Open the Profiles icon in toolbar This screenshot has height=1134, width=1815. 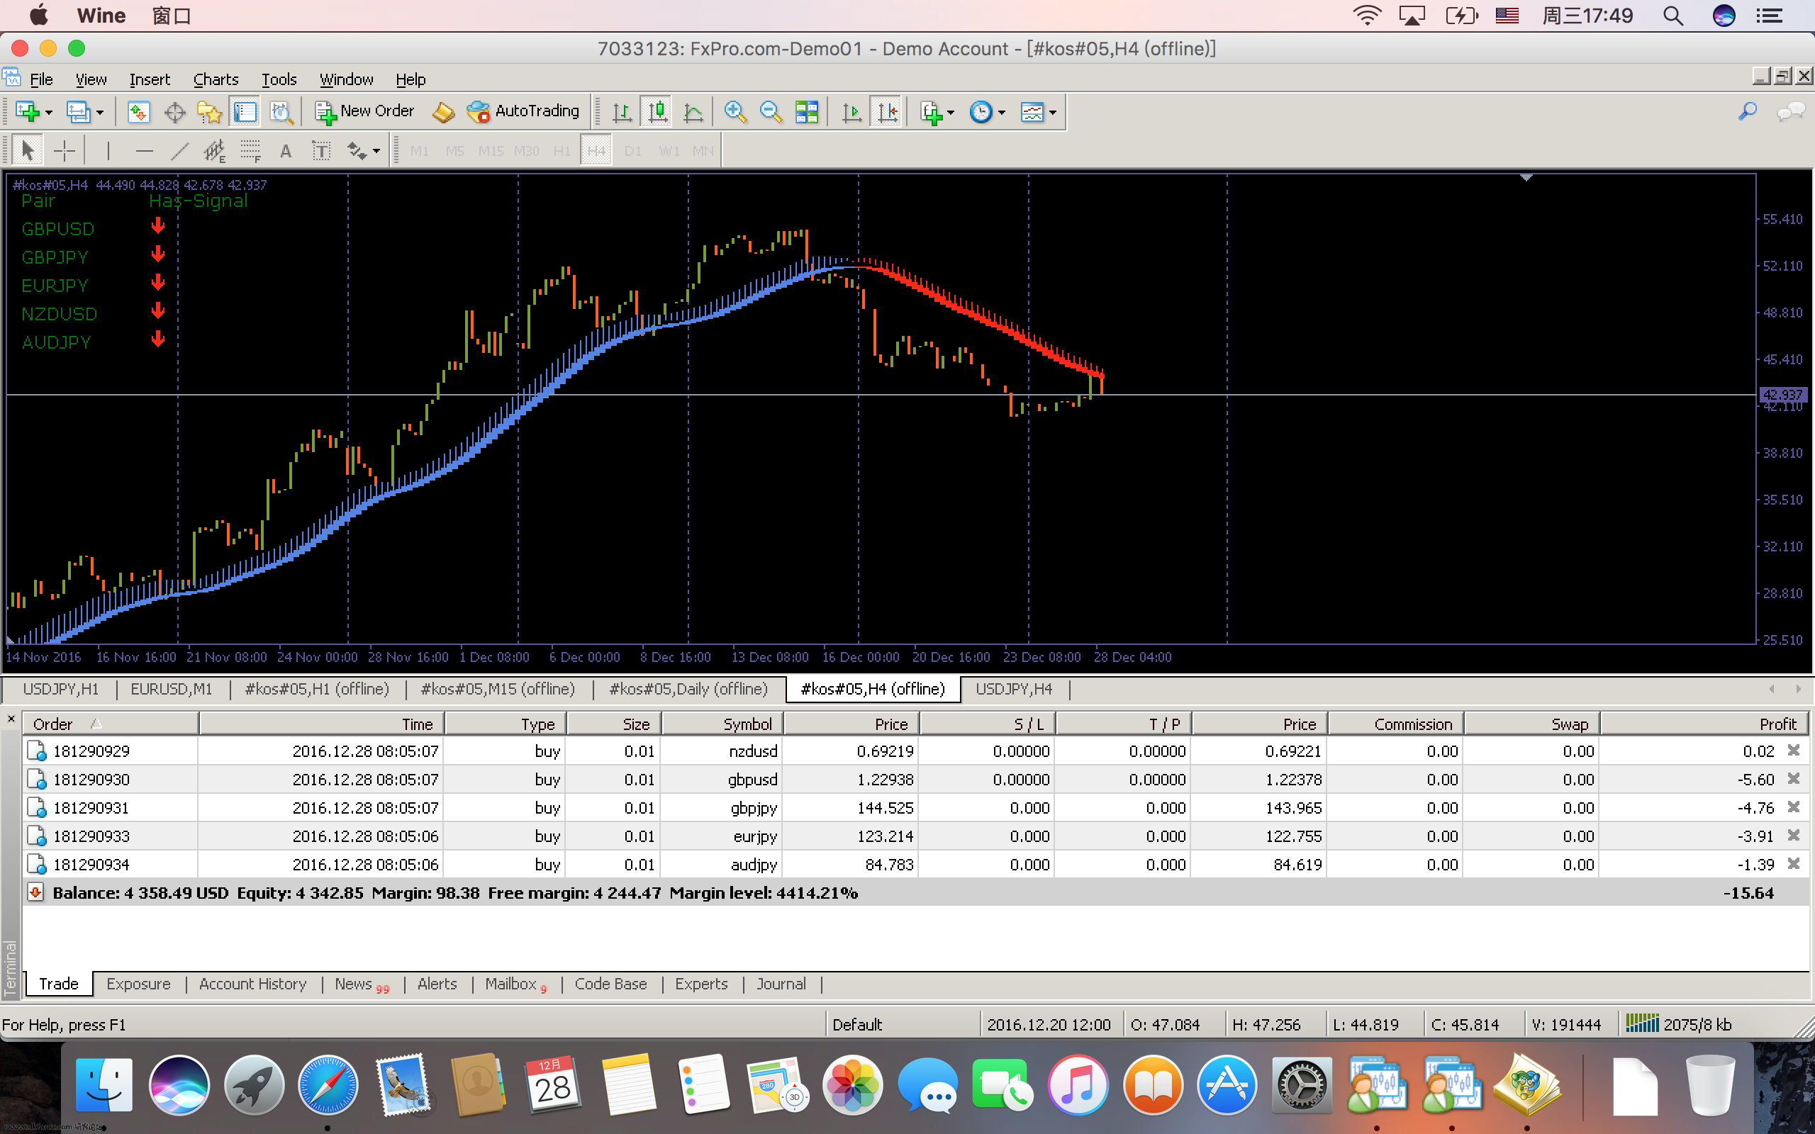point(78,112)
